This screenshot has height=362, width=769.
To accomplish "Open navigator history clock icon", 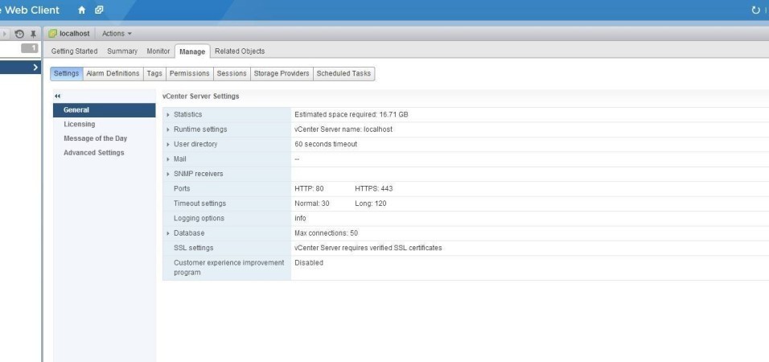I will [x=19, y=34].
